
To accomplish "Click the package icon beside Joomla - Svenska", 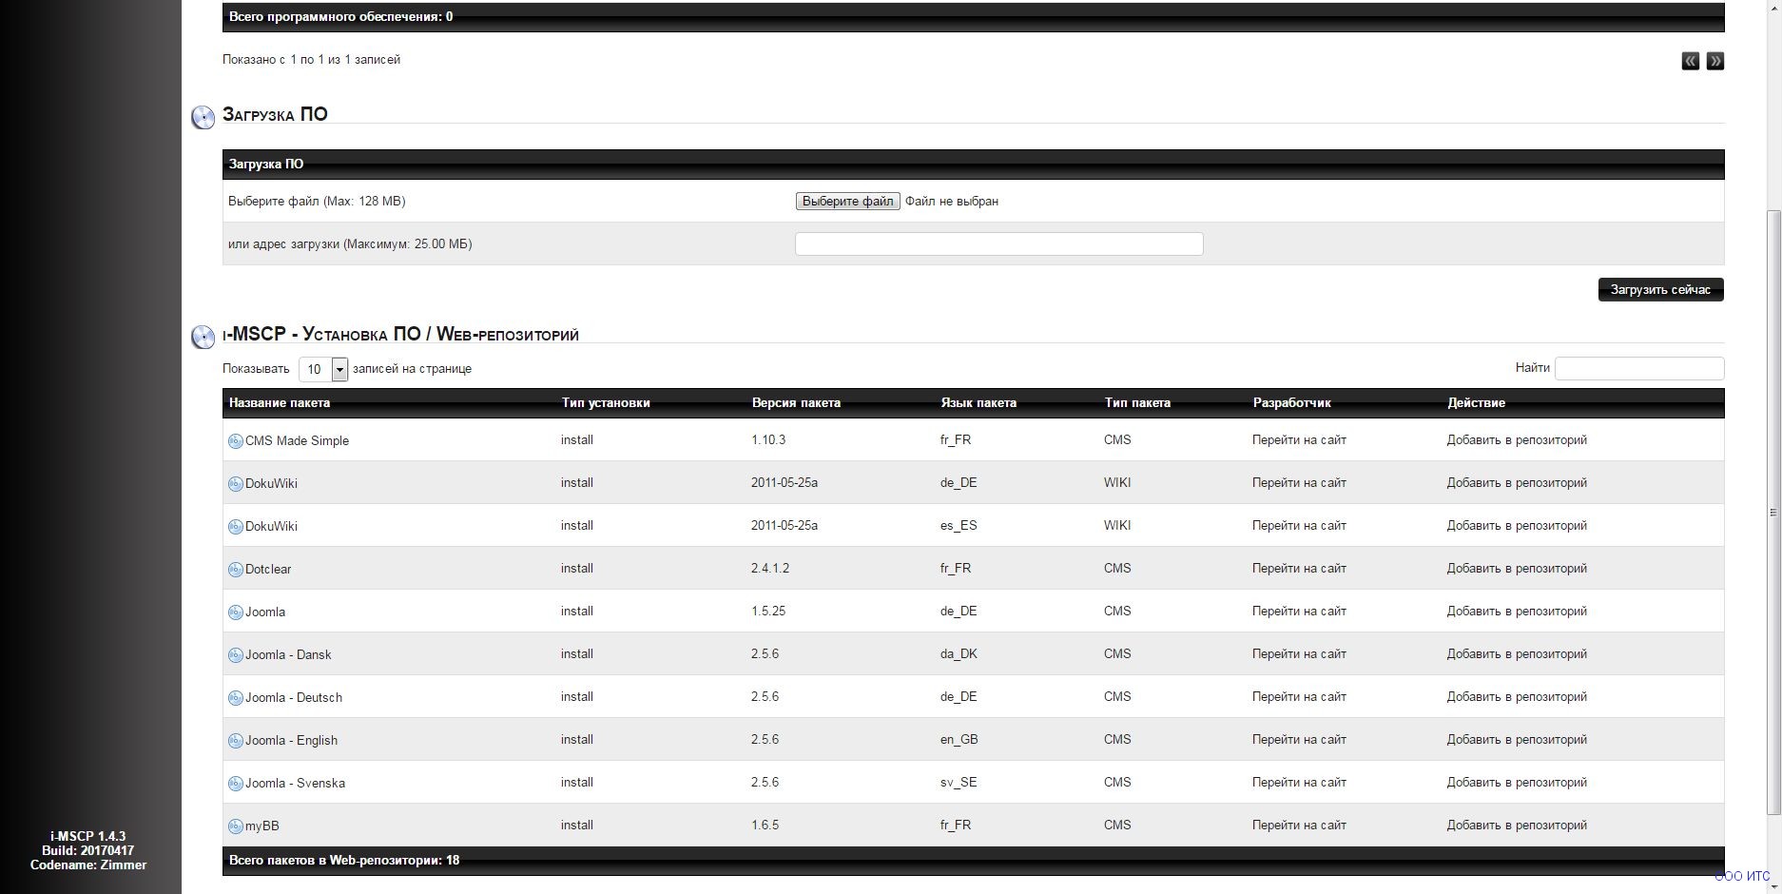I will [236, 784].
